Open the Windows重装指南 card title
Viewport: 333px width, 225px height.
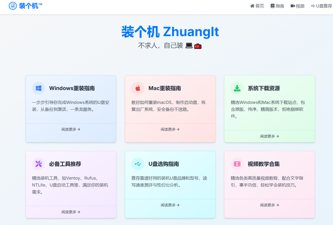(x=72, y=88)
